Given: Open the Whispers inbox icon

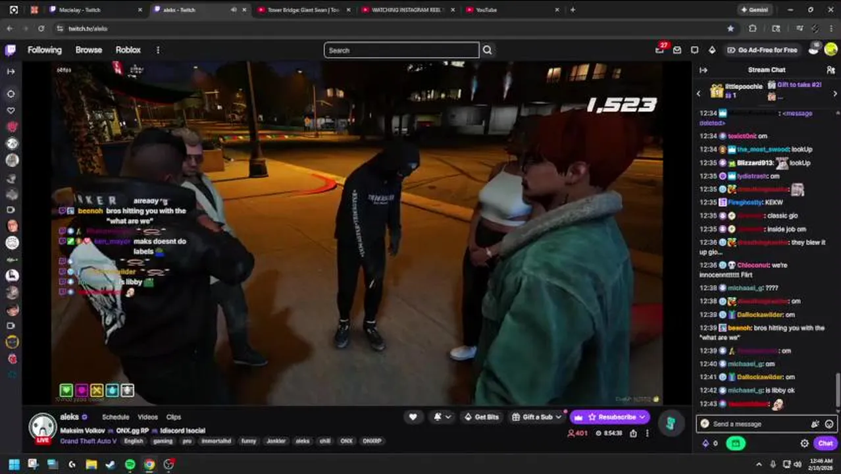Looking at the screenshot, I should 677,50.
